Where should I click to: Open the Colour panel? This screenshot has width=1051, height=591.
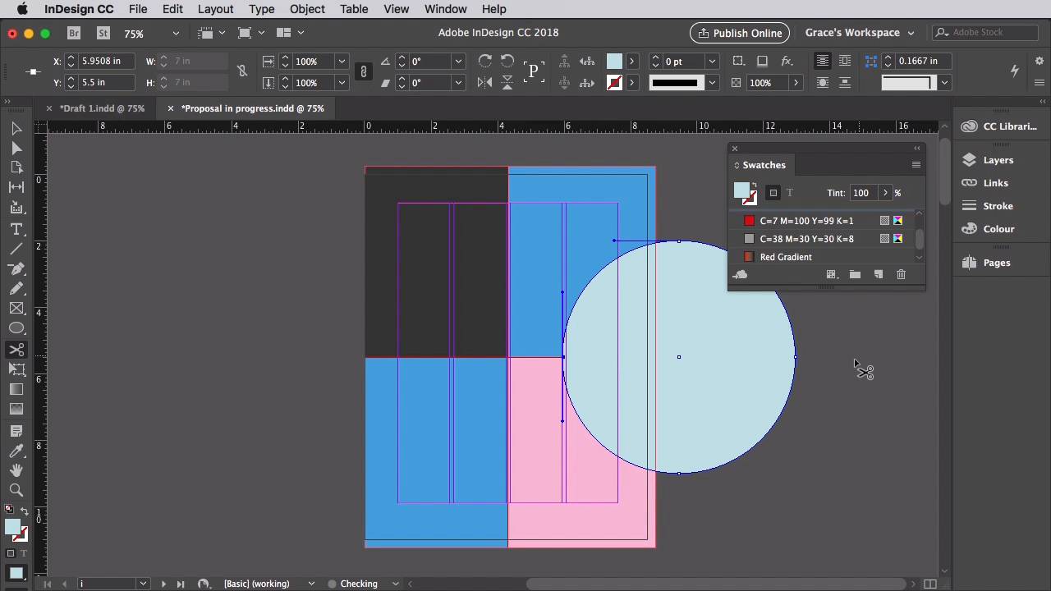(989, 229)
